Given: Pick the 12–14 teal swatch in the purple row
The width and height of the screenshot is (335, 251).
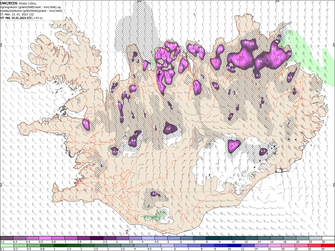Looking at the screenshot, I should point(251,238).
